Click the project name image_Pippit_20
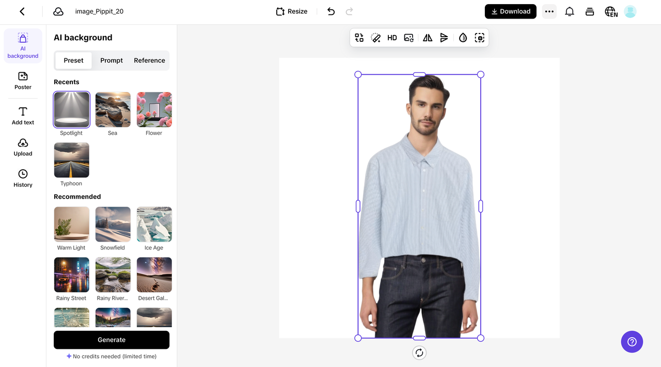This screenshot has width=661, height=367. [99, 11]
